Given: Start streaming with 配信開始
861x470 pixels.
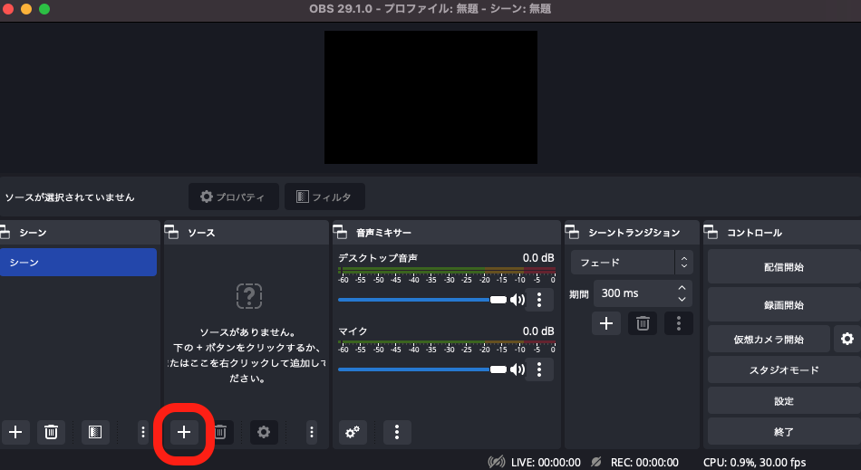Looking at the screenshot, I should (784, 266).
